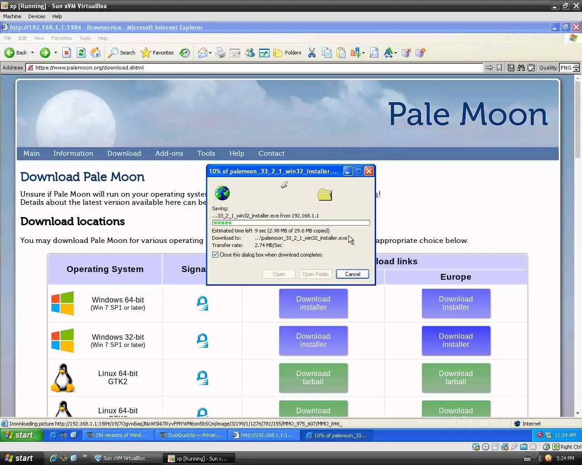Open VirtualBox Machine menu
Viewport: 582px width, 465px height.
coord(12,16)
